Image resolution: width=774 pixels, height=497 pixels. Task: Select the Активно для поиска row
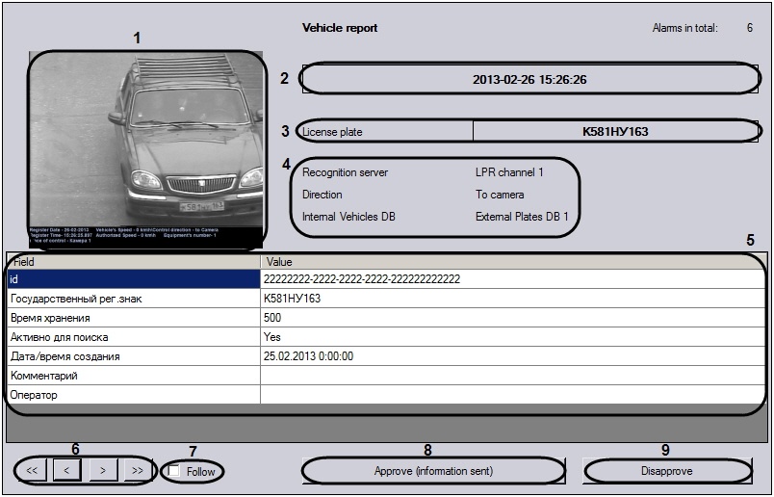[x=133, y=337]
